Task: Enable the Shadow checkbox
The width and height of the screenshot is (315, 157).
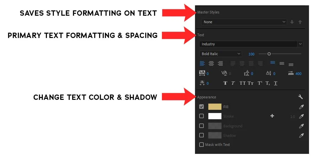Action: click(x=202, y=135)
